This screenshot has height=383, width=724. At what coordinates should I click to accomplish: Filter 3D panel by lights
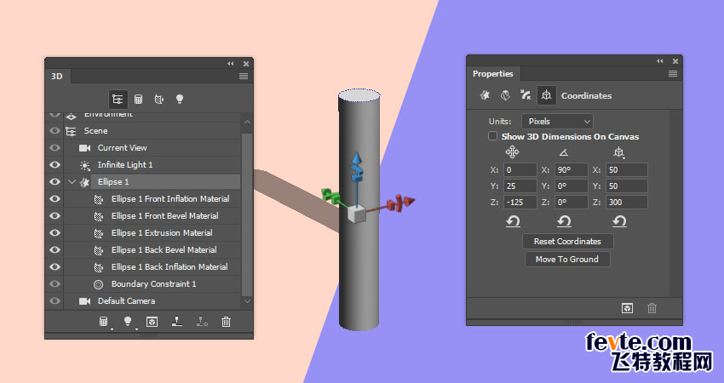point(180,99)
